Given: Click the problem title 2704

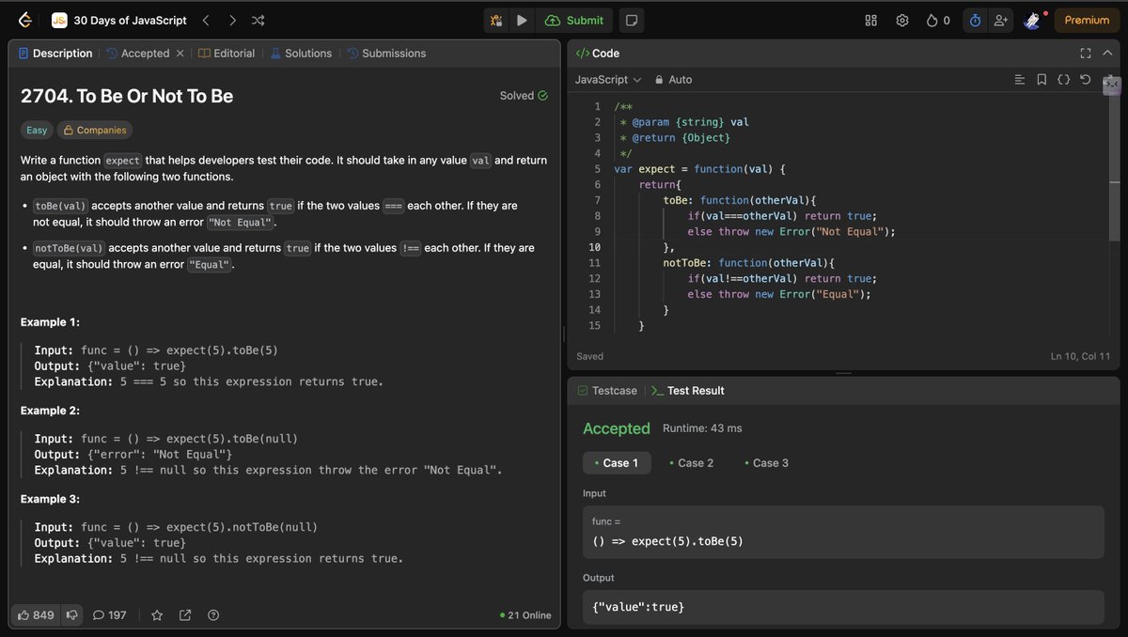Looking at the screenshot, I should [127, 96].
